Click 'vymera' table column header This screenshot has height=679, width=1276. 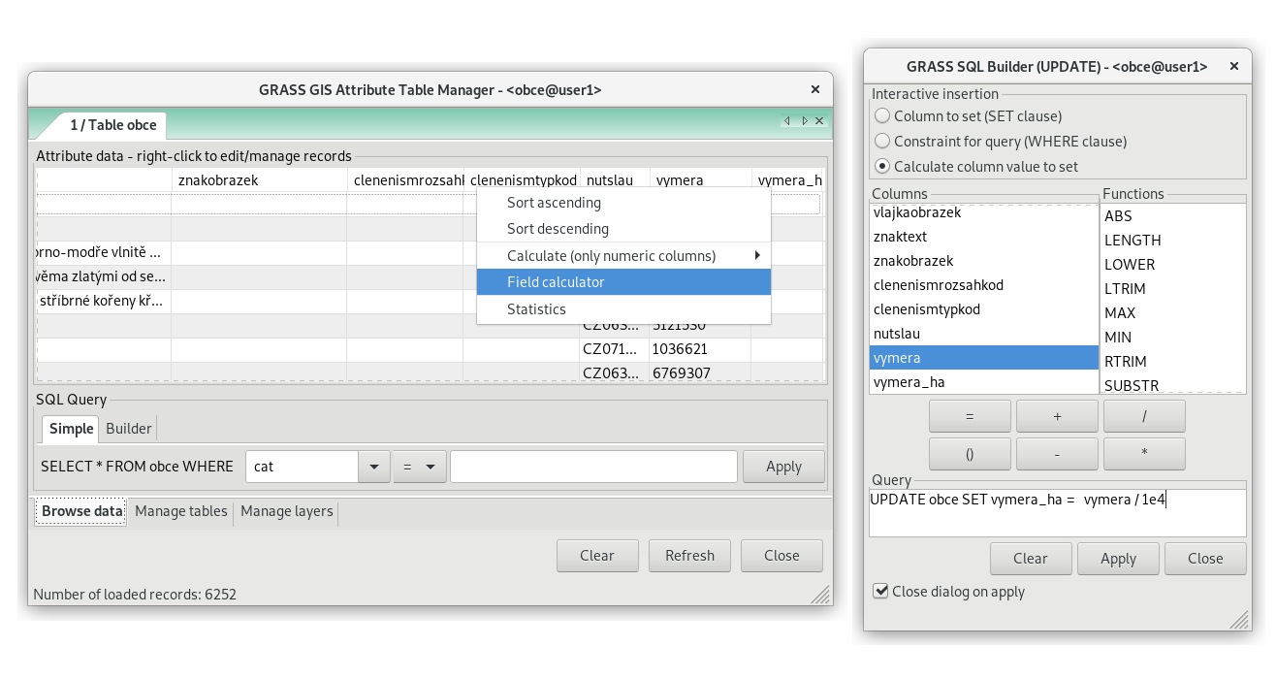pos(700,179)
